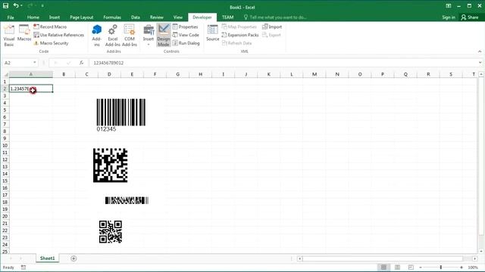
Task: Switch to Normal view
Action: click(383, 267)
